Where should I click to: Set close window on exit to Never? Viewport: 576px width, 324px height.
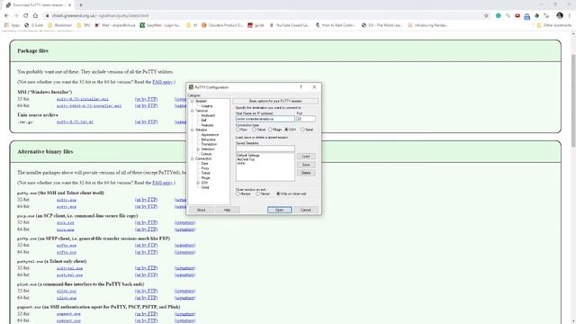point(258,193)
